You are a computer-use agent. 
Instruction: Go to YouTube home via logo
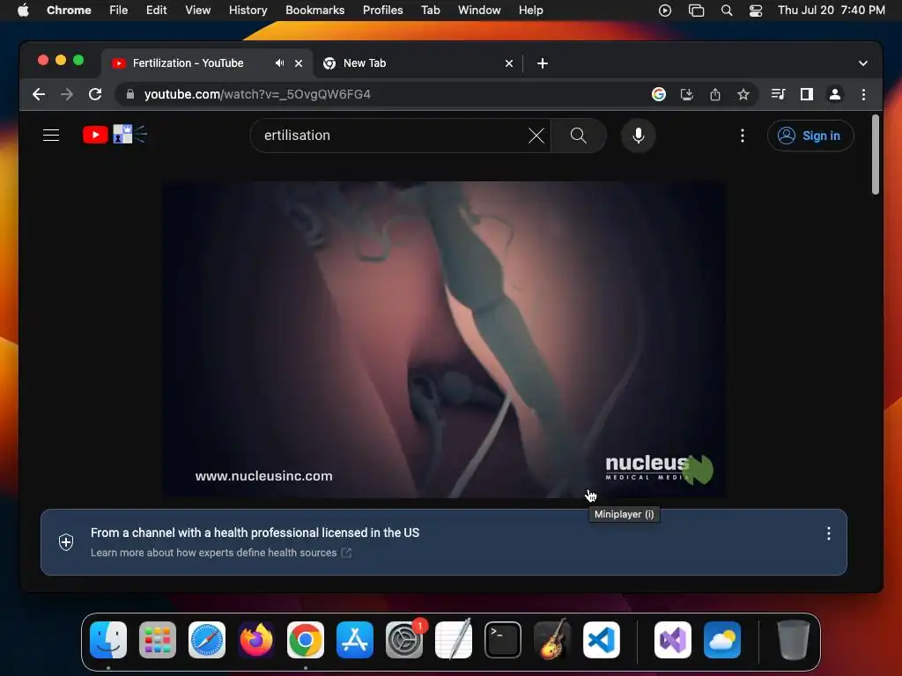(115, 135)
